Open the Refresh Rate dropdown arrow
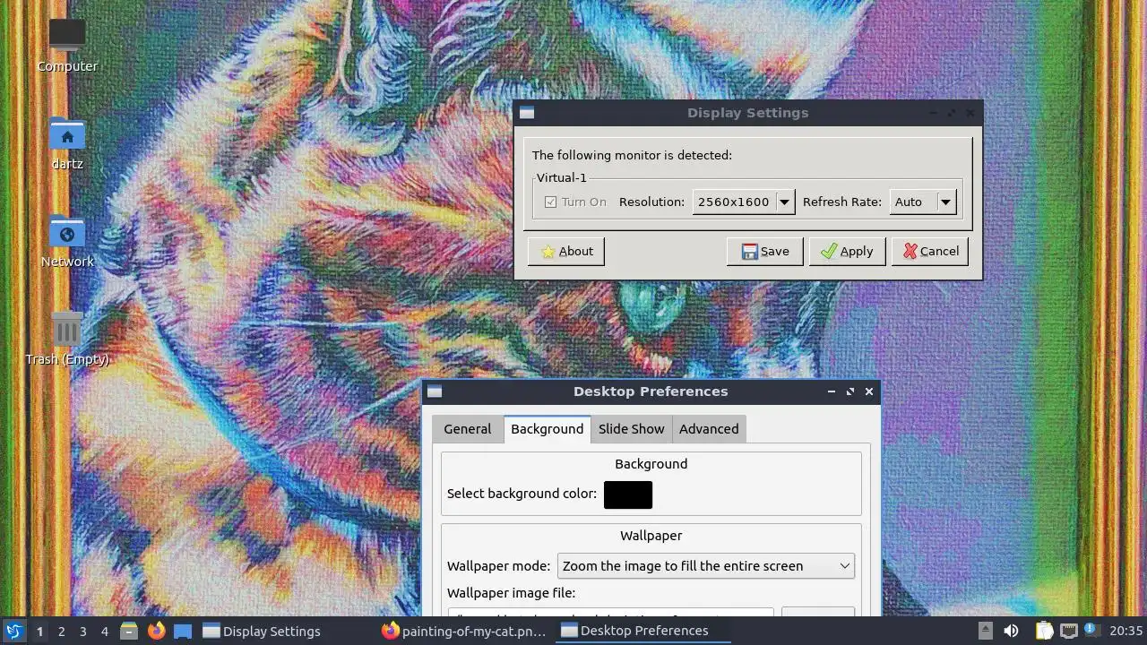Image resolution: width=1147 pixels, height=645 pixels. pyautogui.click(x=945, y=202)
